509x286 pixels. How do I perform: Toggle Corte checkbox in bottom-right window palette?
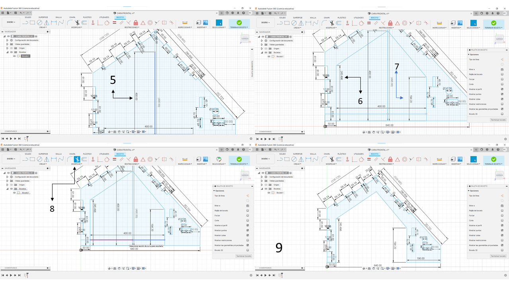click(502, 220)
